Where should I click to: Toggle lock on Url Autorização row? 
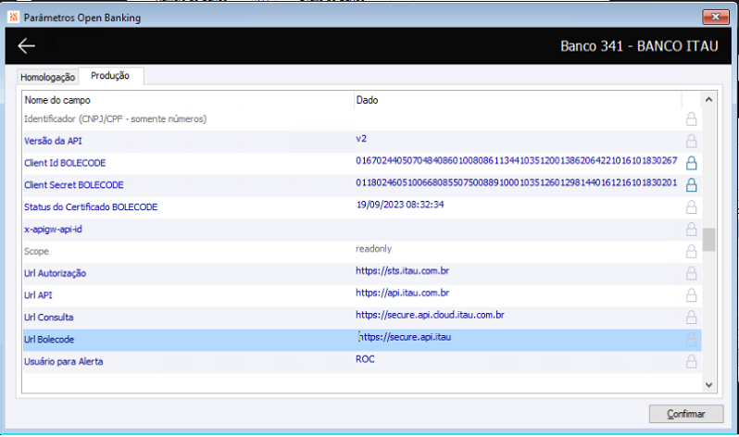pyautogui.click(x=691, y=273)
